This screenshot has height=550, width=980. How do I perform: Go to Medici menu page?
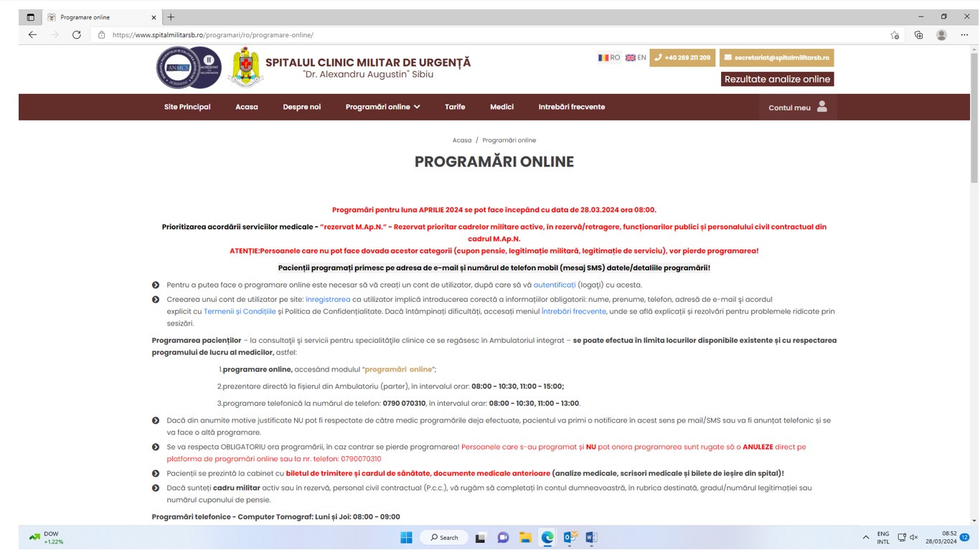click(x=501, y=107)
